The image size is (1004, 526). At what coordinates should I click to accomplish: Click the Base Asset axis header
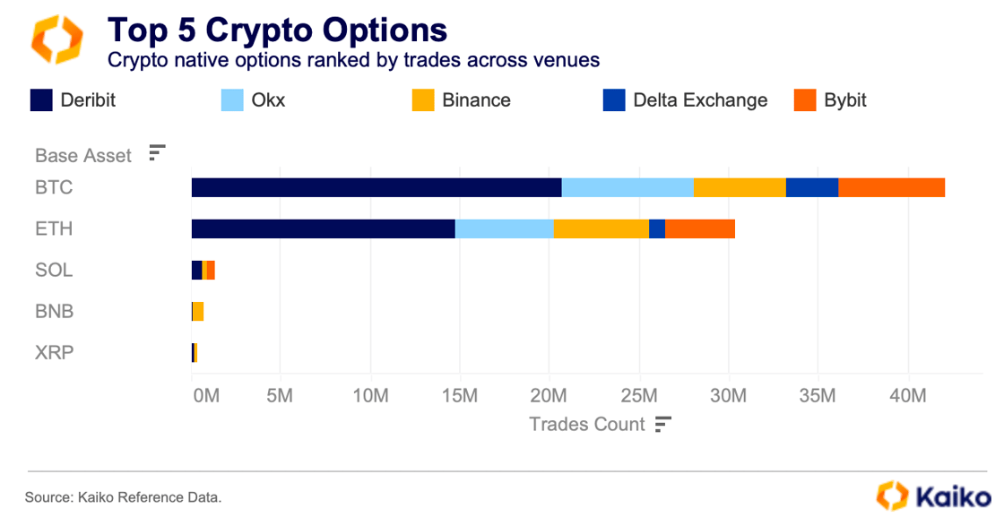pyautogui.click(x=83, y=155)
